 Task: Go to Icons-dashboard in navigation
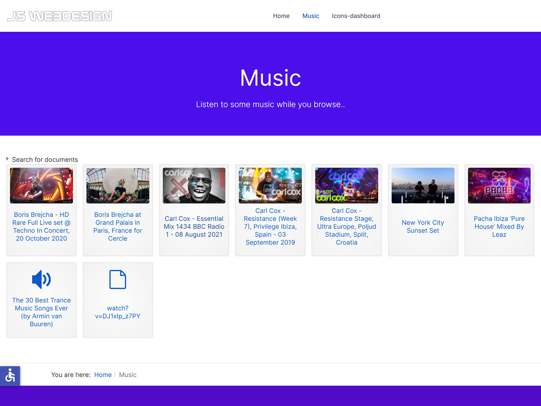tap(356, 16)
